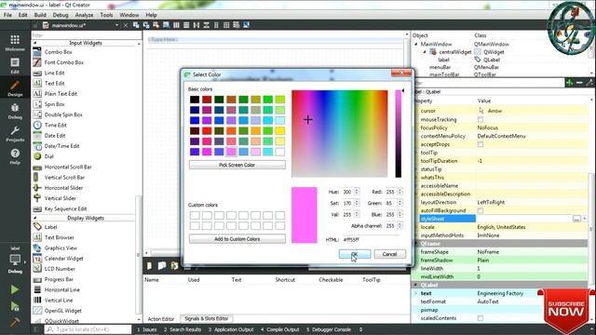Screen dimensions: 596x335
Task: Increase the Alpha channel spin box value
Action: click(x=400, y=223)
